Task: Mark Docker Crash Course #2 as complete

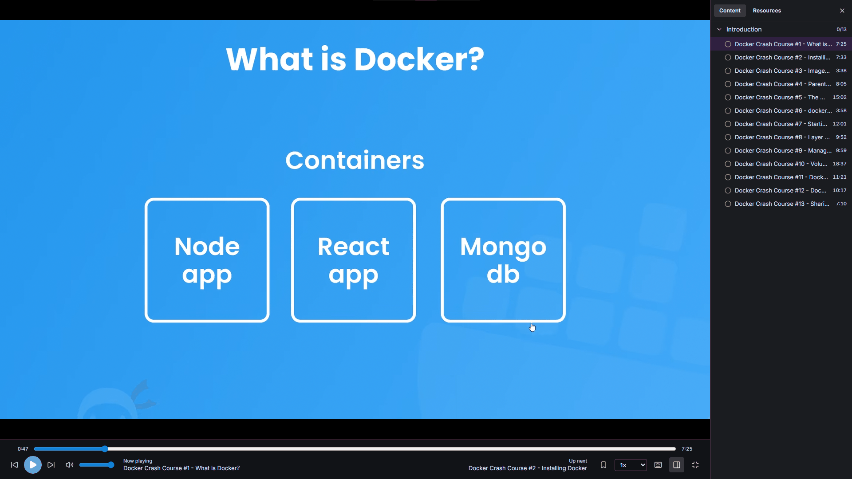Action: click(x=728, y=58)
